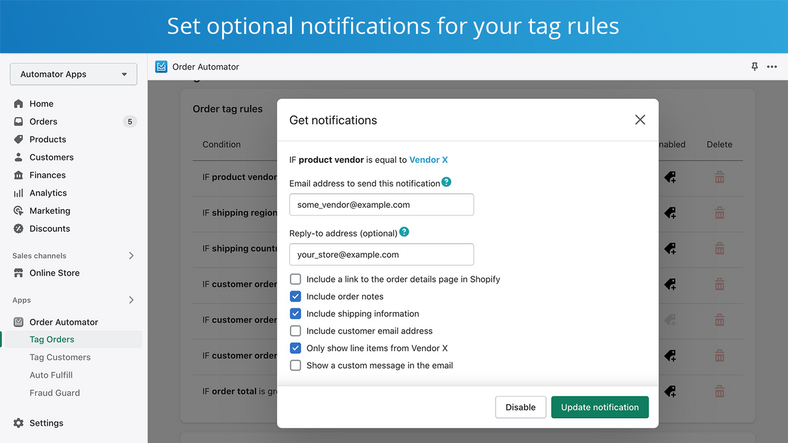Uncheck Include order notes
The height and width of the screenshot is (443, 788).
[295, 296]
